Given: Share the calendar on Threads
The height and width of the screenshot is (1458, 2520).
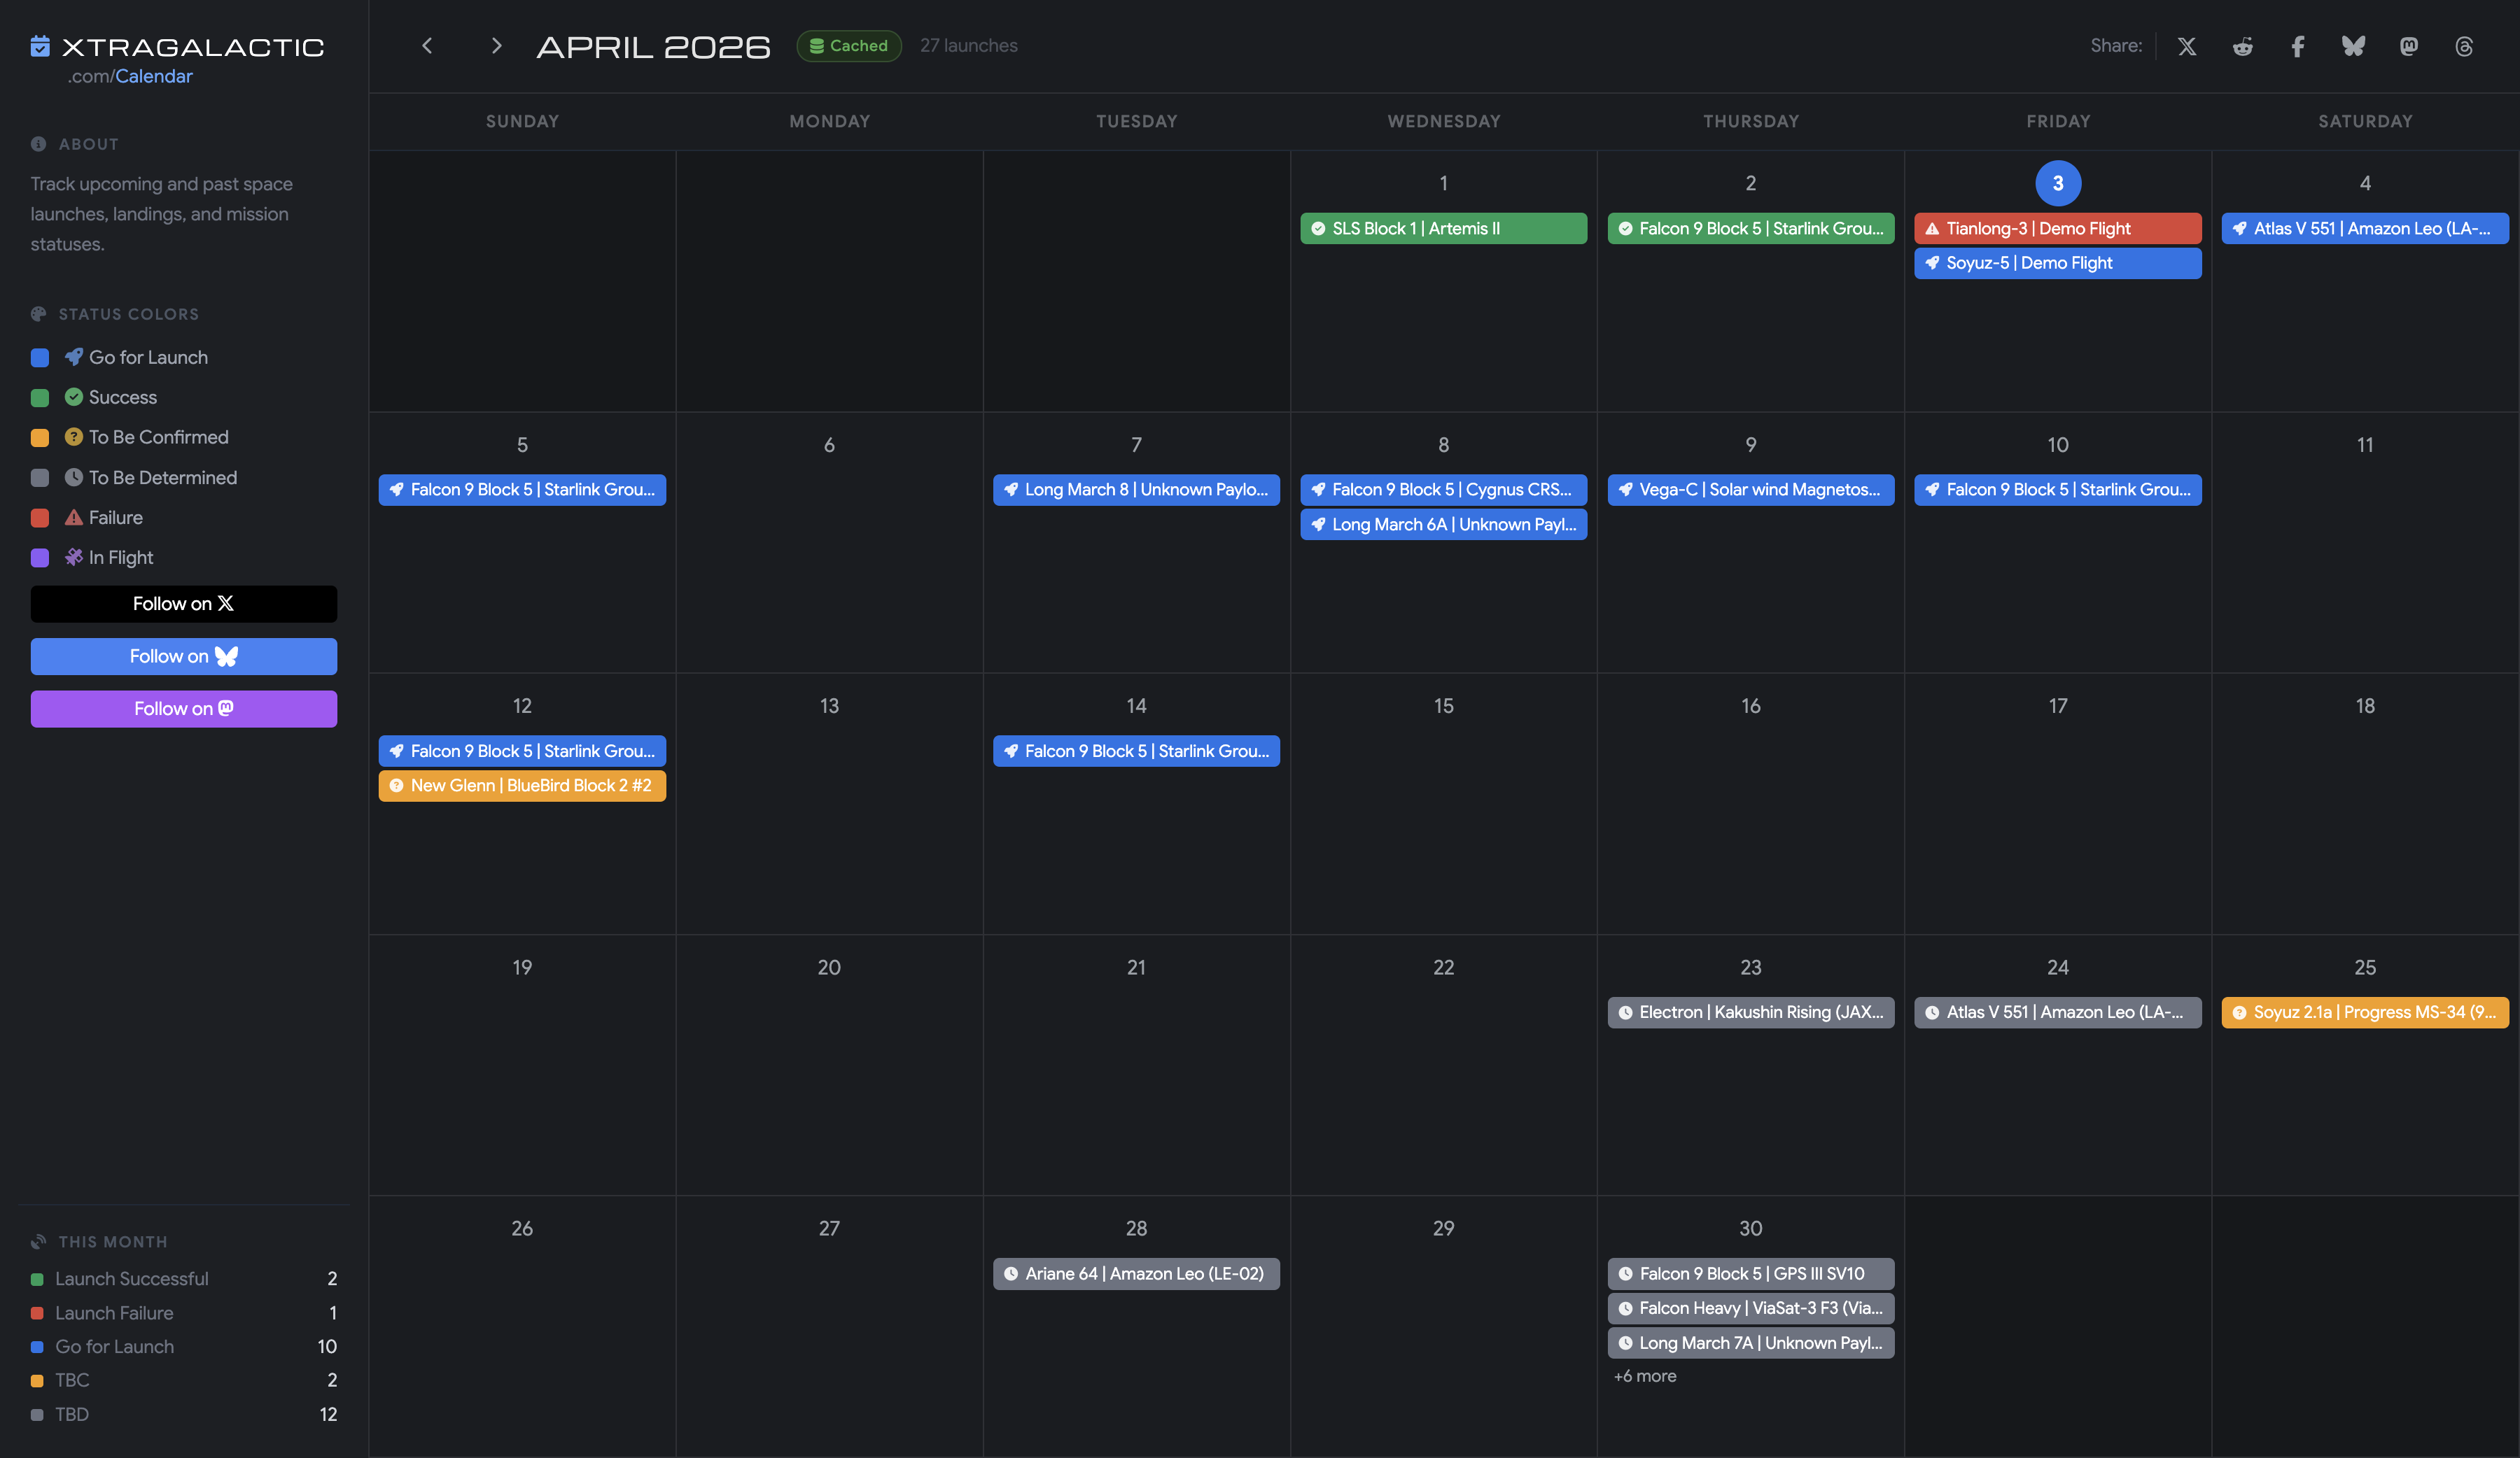Looking at the screenshot, I should point(2464,46).
